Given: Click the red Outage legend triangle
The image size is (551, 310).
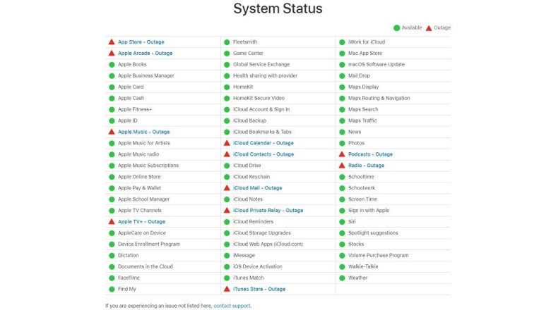Looking at the screenshot, I should 429,28.
